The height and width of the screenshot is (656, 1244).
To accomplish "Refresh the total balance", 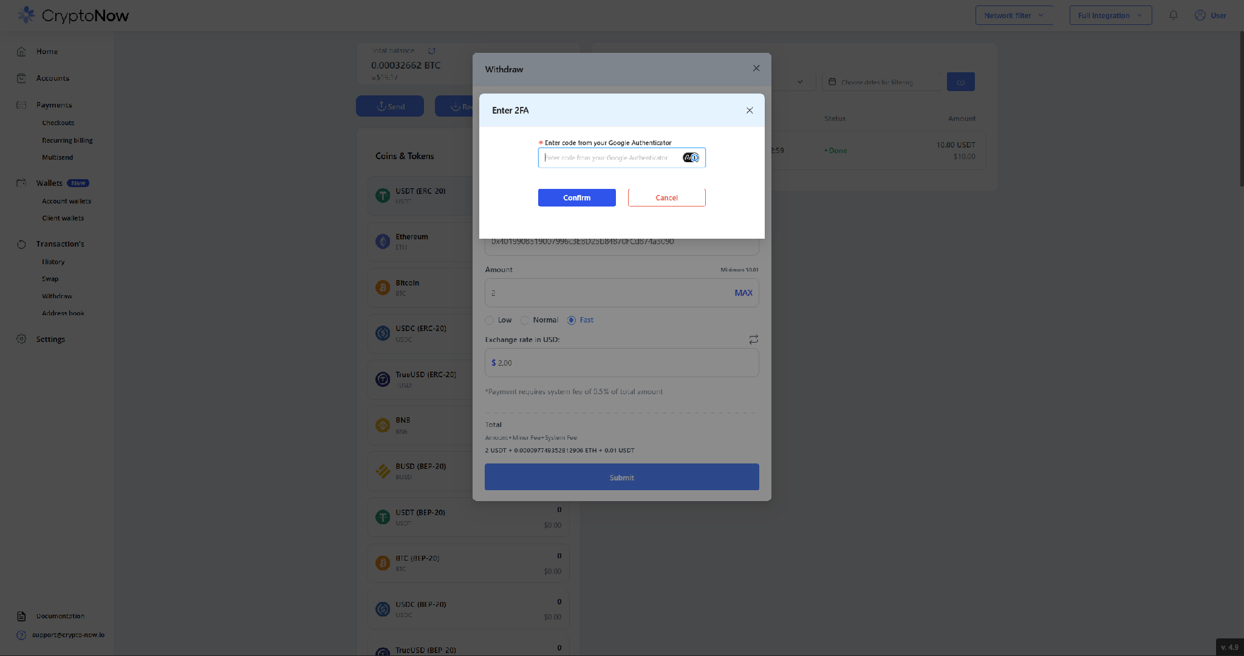I will 431,50.
